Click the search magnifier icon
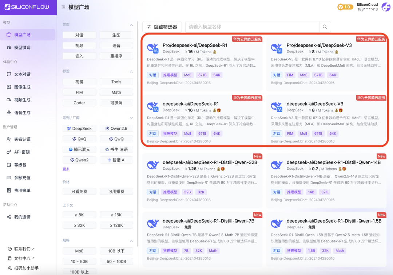Image resolution: width=393 pixels, height=275 pixels. [324, 27]
